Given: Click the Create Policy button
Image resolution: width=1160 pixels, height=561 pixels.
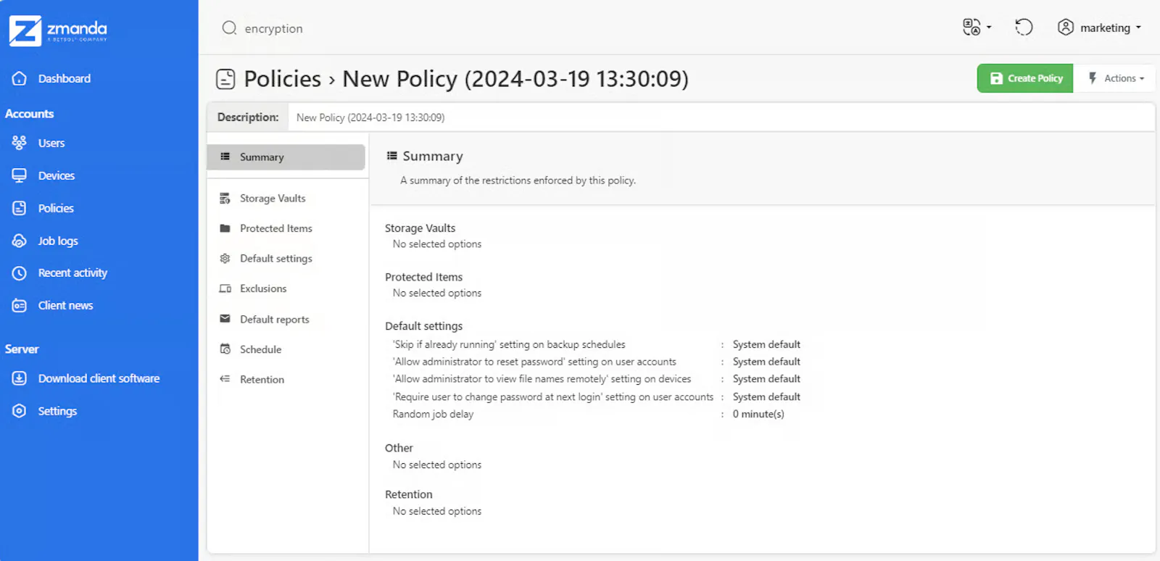Looking at the screenshot, I should click(x=1025, y=78).
